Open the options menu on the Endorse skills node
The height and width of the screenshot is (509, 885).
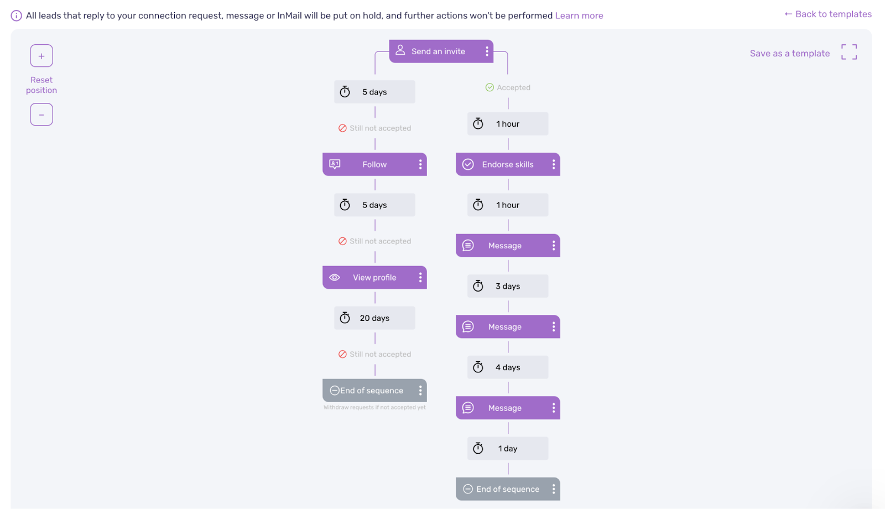click(x=554, y=164)
